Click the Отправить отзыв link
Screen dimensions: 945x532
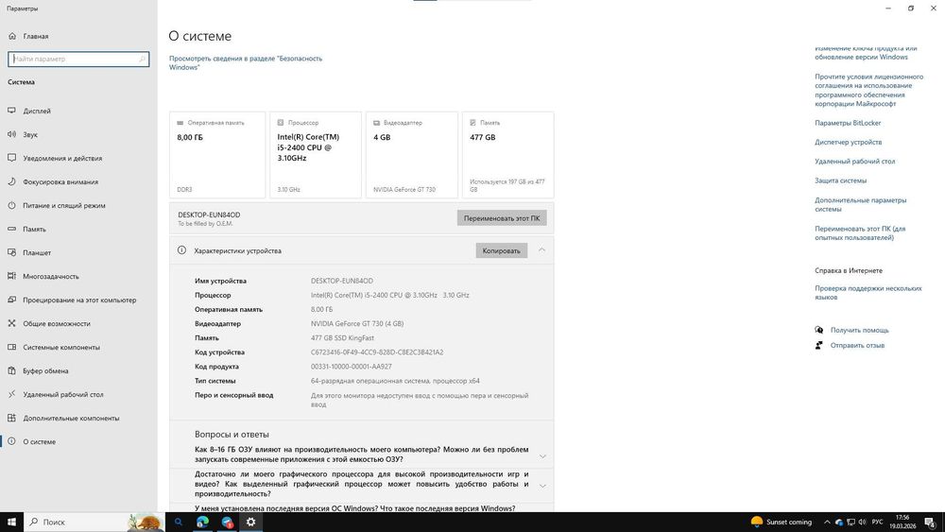point(857,345)
